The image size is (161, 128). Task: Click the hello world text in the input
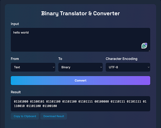click(x=21, y=33)
